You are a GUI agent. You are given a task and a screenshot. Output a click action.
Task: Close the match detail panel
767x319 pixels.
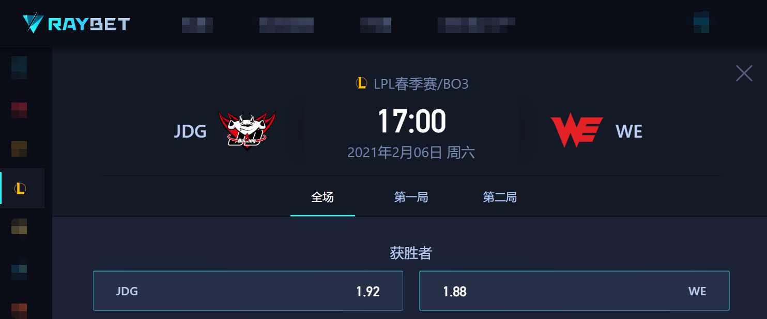[744, 73]
